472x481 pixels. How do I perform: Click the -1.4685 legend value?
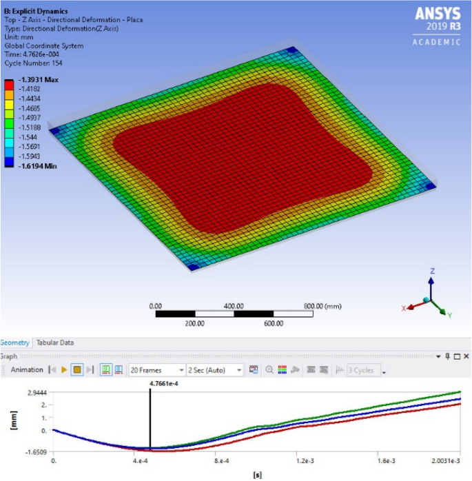(29, 108)
